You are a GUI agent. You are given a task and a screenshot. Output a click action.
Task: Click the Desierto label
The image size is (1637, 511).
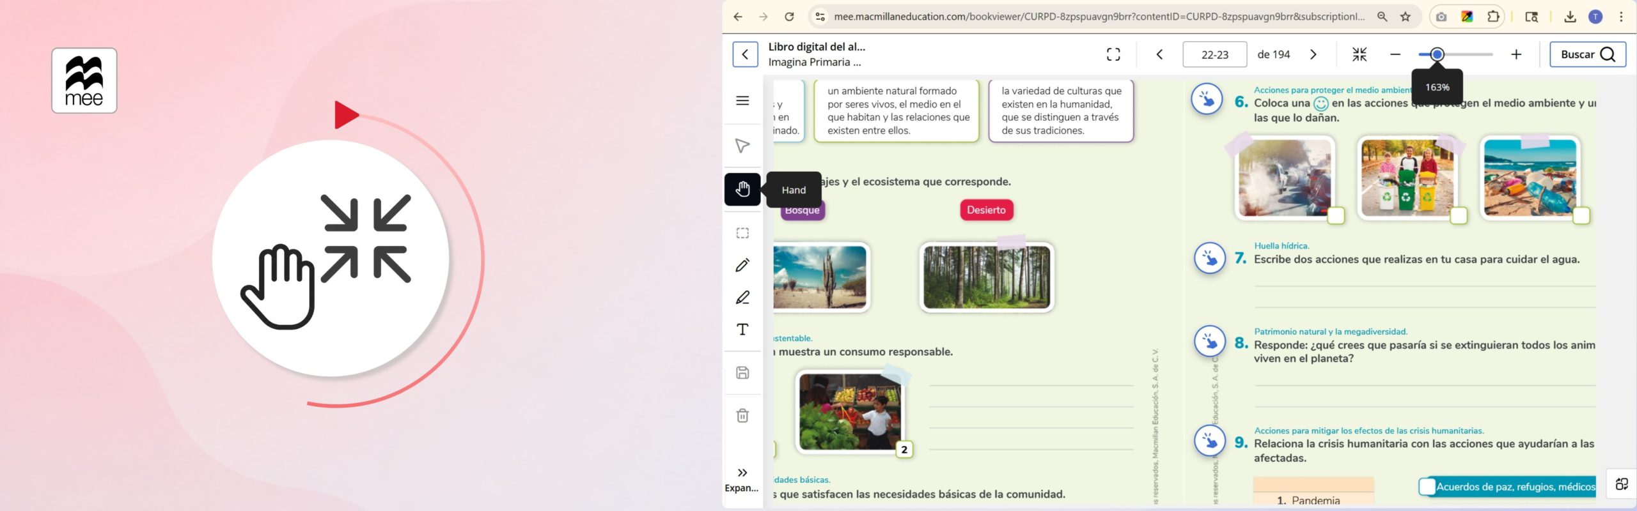point(986,210)
